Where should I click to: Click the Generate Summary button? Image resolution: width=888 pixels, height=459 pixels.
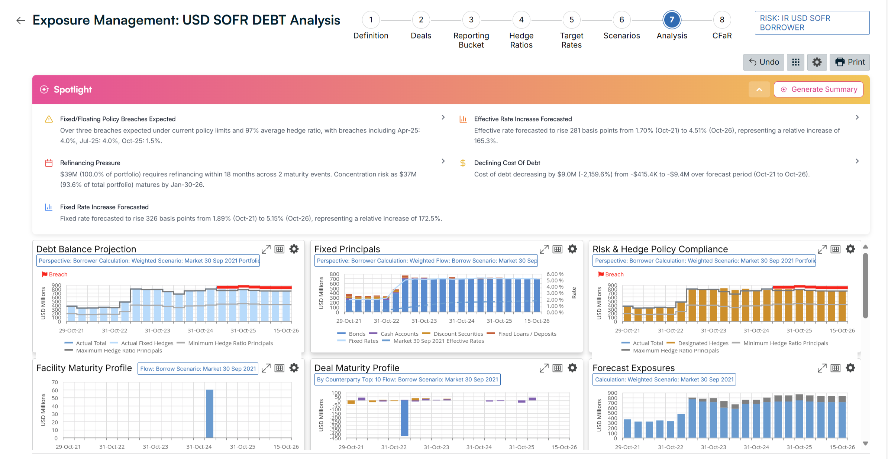[818, 89]
